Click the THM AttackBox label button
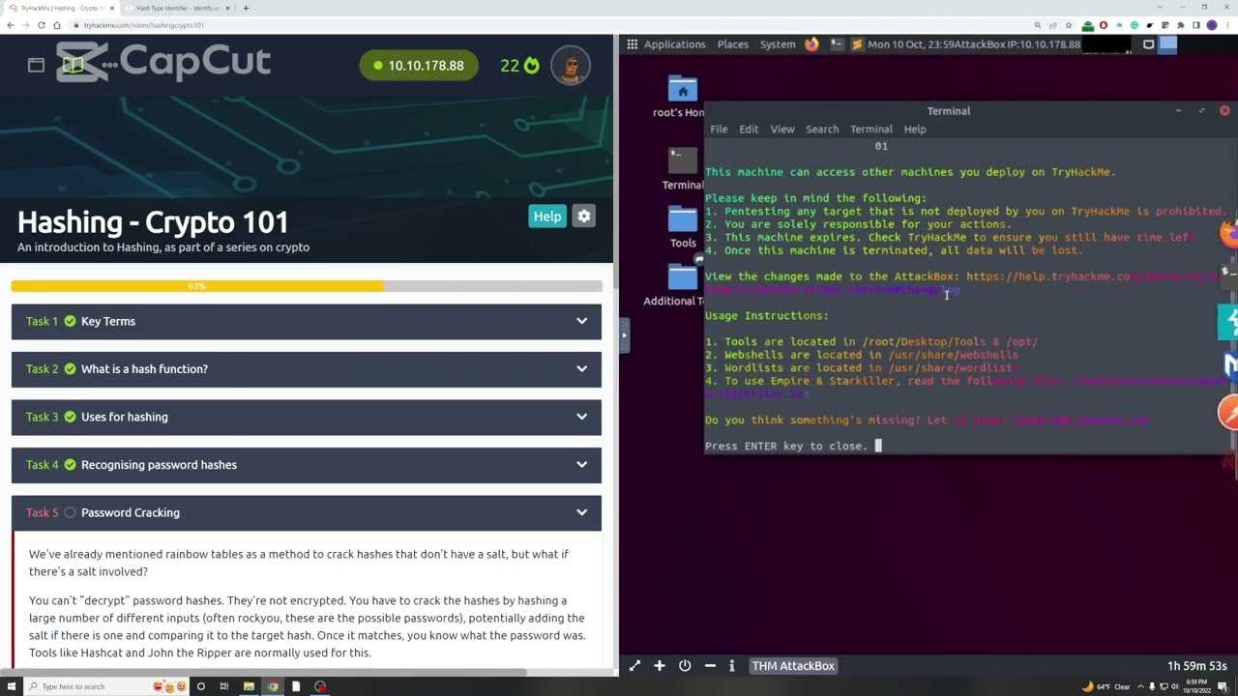Viewport: 1238px width, 696px height. point(793,666)
